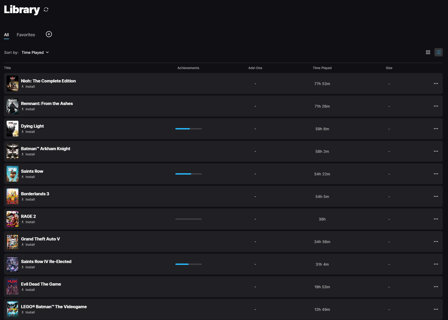Click the cover thumbnail beside the Saints Row title

12,174
